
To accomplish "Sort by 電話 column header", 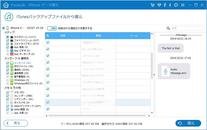I will [98, 36].
